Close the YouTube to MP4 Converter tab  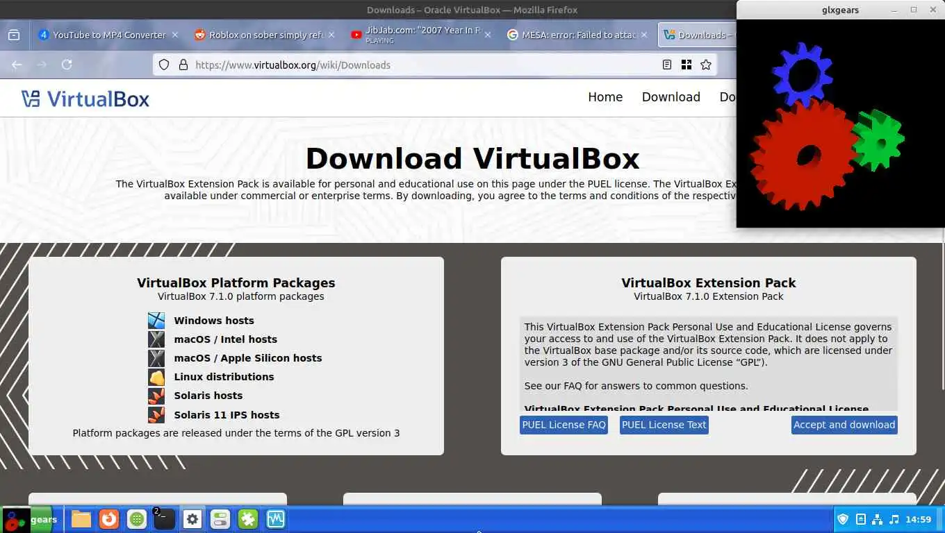click(175, 35)
